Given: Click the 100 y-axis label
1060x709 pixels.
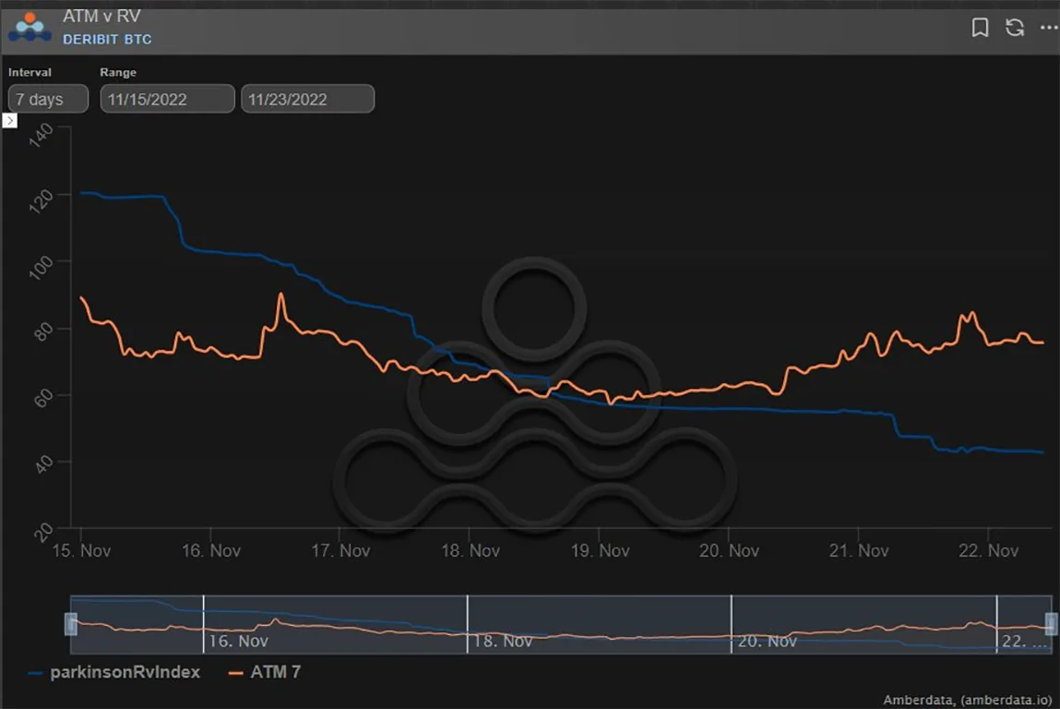Looking at the screenshot, I should pyautogui.click(x=42, y=267).
